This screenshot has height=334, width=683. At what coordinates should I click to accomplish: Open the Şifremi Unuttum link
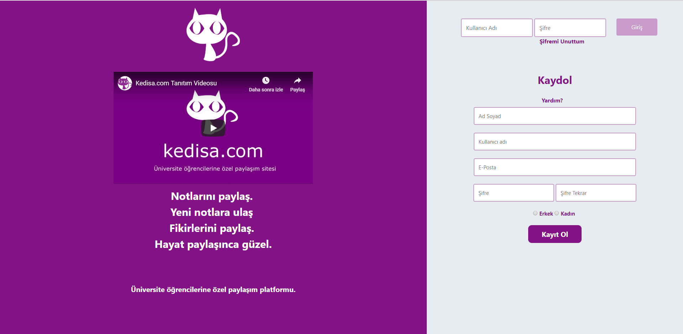(x=562, y=42)
